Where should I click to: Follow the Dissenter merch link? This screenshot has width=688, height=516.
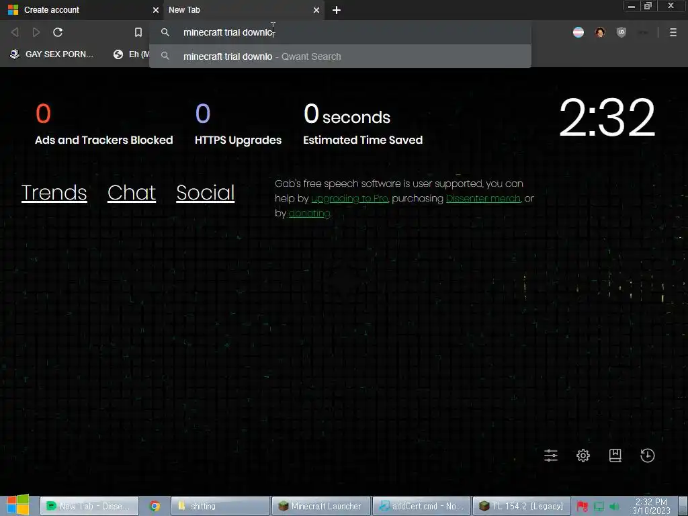pyautogui.click(x=484, y=198)
